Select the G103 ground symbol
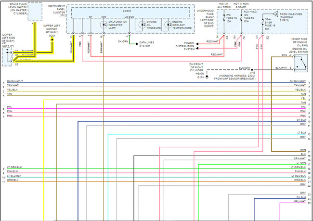The image size is (313, 221). (207, 77)
